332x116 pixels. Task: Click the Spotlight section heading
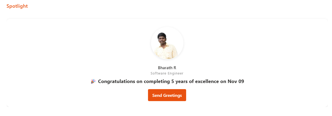17,6
